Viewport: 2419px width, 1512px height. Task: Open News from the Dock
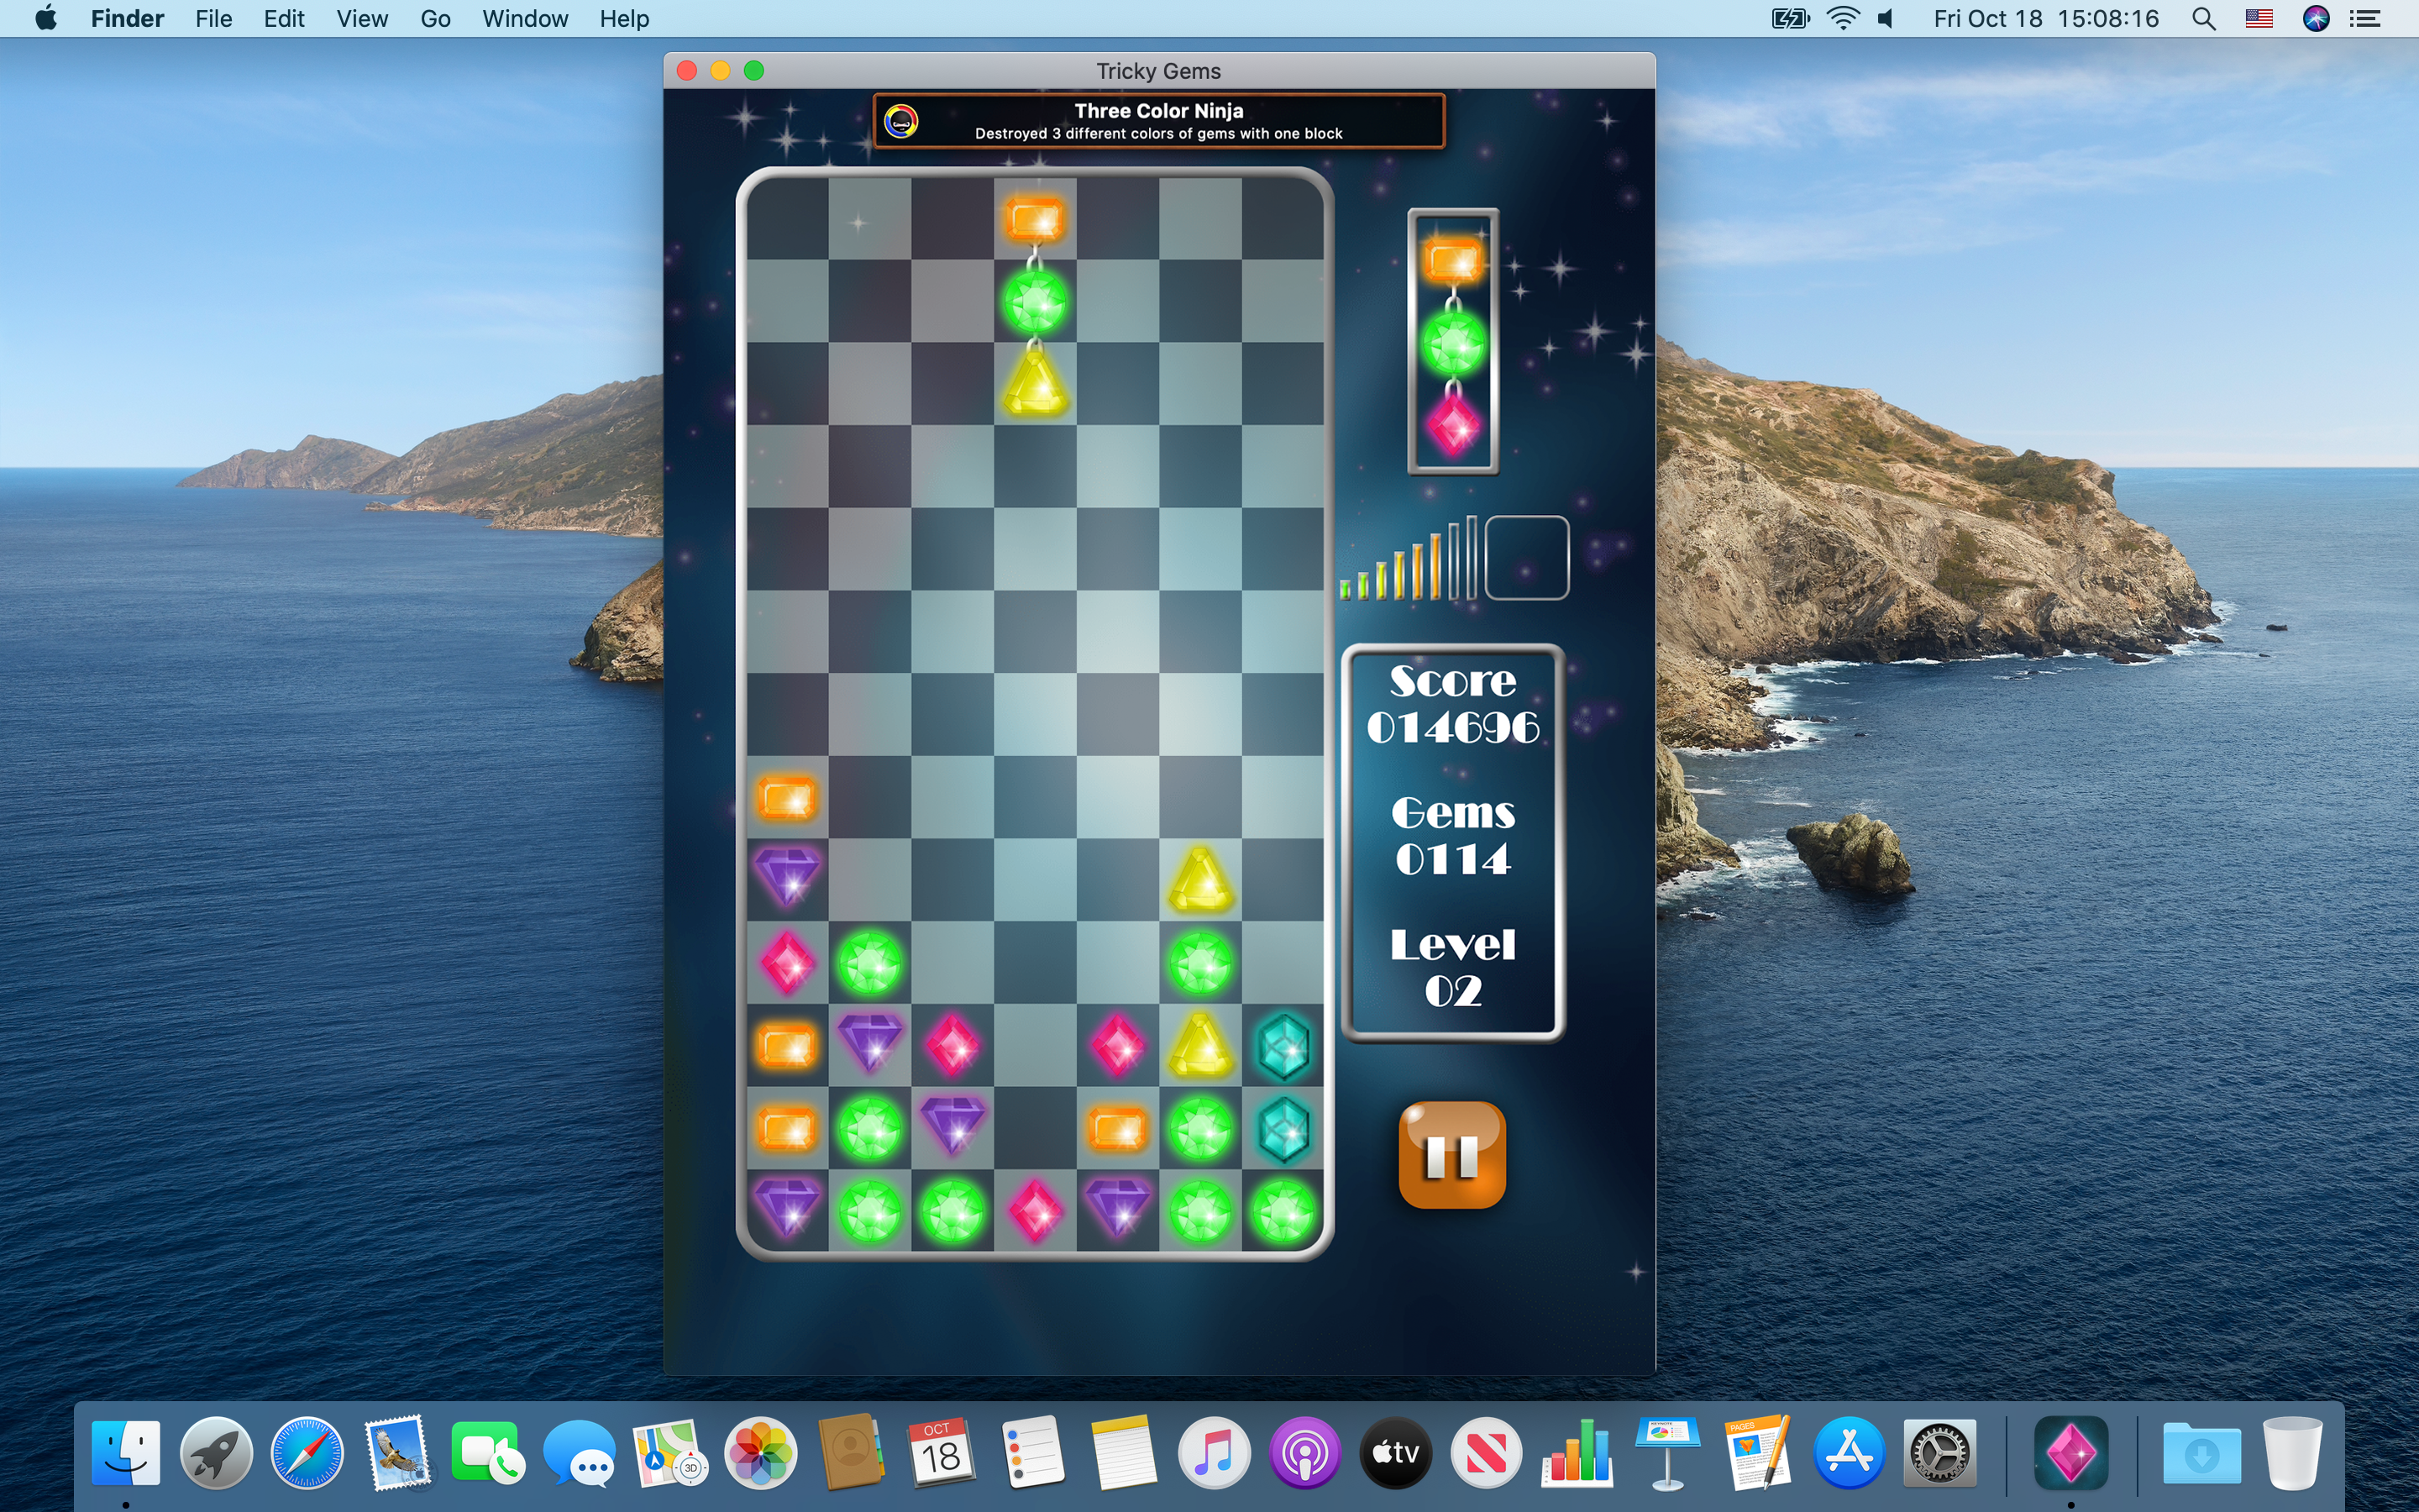(1487, 1452)
